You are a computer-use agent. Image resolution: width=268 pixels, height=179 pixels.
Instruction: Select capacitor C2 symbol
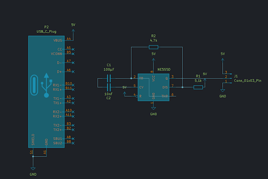109,87
